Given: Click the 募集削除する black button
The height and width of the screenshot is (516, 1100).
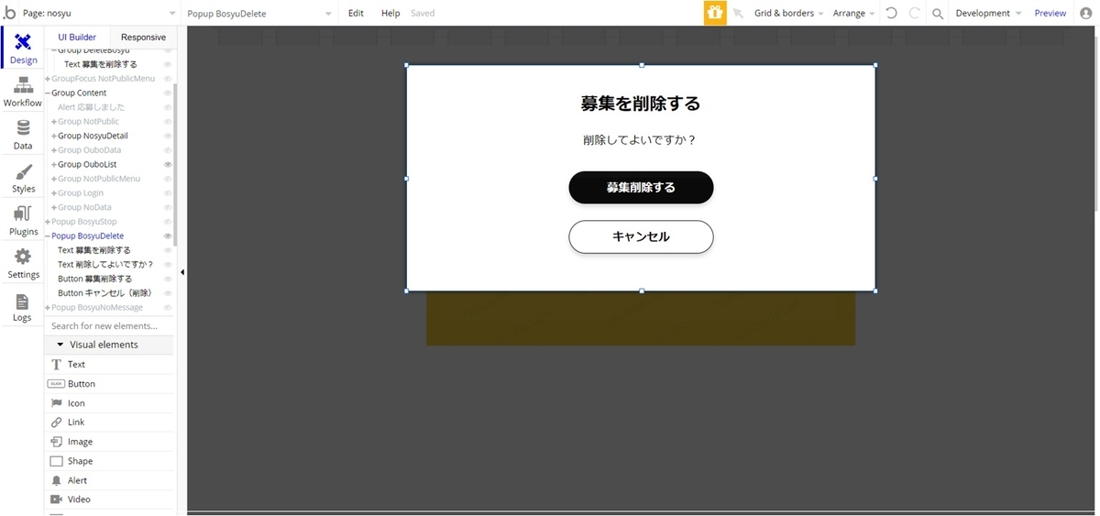Looking at the screenshot, I should [x=641, y=187].
